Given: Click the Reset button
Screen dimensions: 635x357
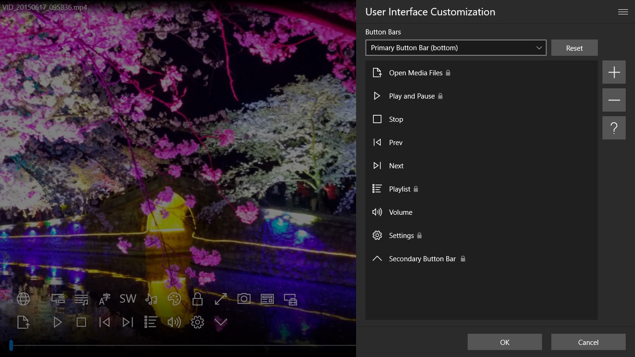Looking at the screenshot, I should coord(575,48).
